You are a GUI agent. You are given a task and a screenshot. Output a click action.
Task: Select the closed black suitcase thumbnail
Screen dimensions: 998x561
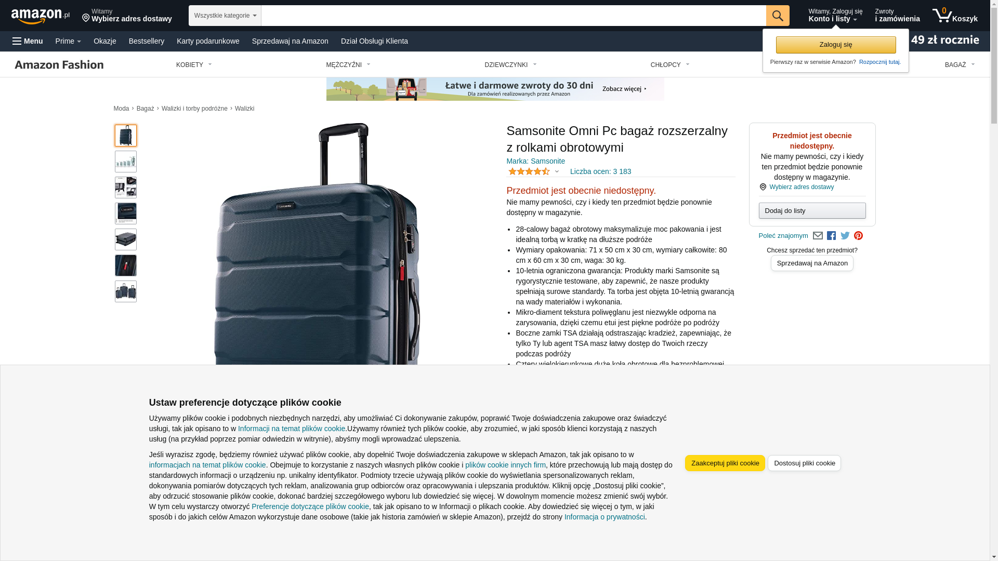126,239
